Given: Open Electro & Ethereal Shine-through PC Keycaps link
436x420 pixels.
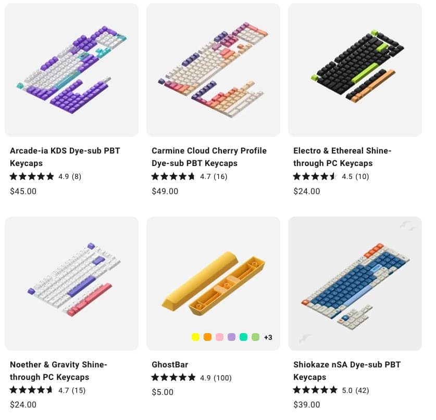Looking at the screenshot, I should (342, 157).
